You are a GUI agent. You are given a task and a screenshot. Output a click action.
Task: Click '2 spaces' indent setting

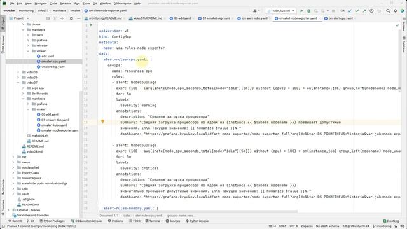click(307, 226)
